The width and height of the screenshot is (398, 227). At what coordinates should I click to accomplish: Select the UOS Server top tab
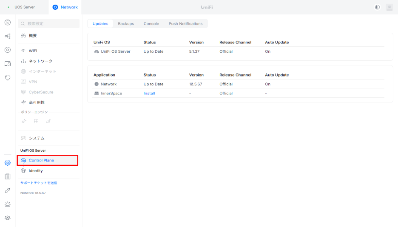click(x=24, y=7)
